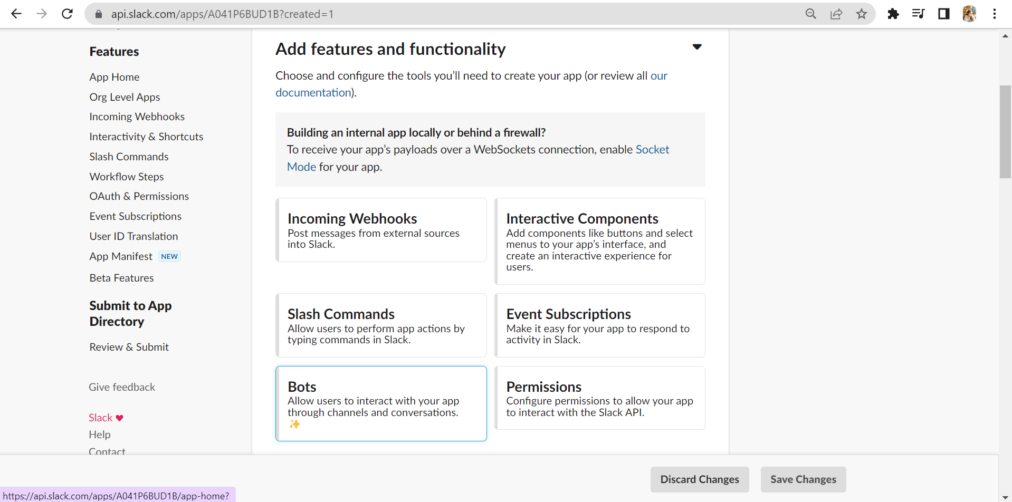Screen dimensions: 1012x502
Task: Click the share page icon
Action: [x=836, y=14]
